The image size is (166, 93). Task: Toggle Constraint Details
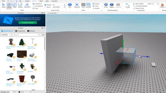click(x=140, y=6)
